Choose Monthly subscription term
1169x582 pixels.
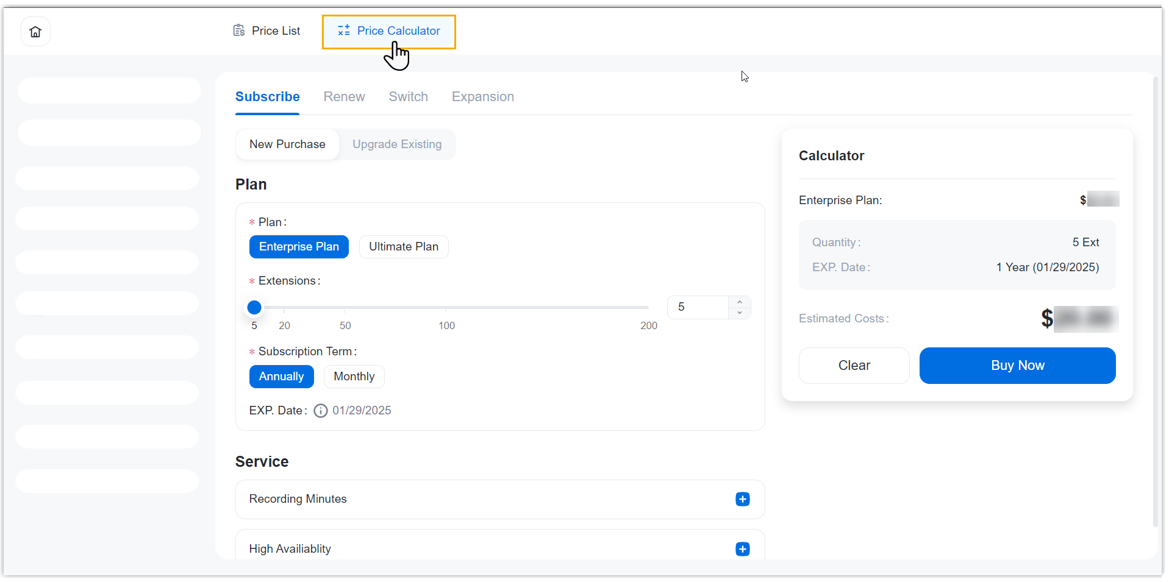coord(354,377)
